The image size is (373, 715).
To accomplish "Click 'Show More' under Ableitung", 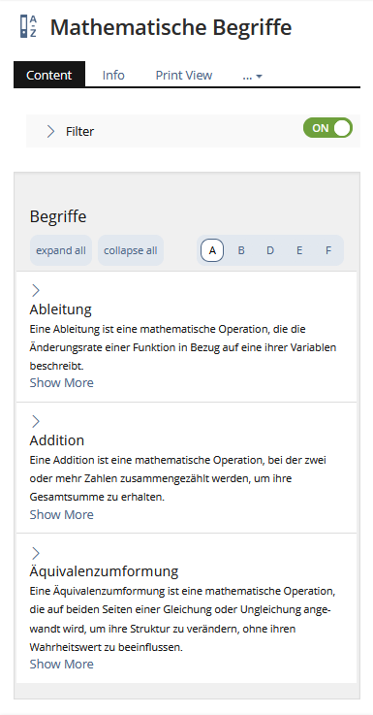I will [x=61, y=382].
